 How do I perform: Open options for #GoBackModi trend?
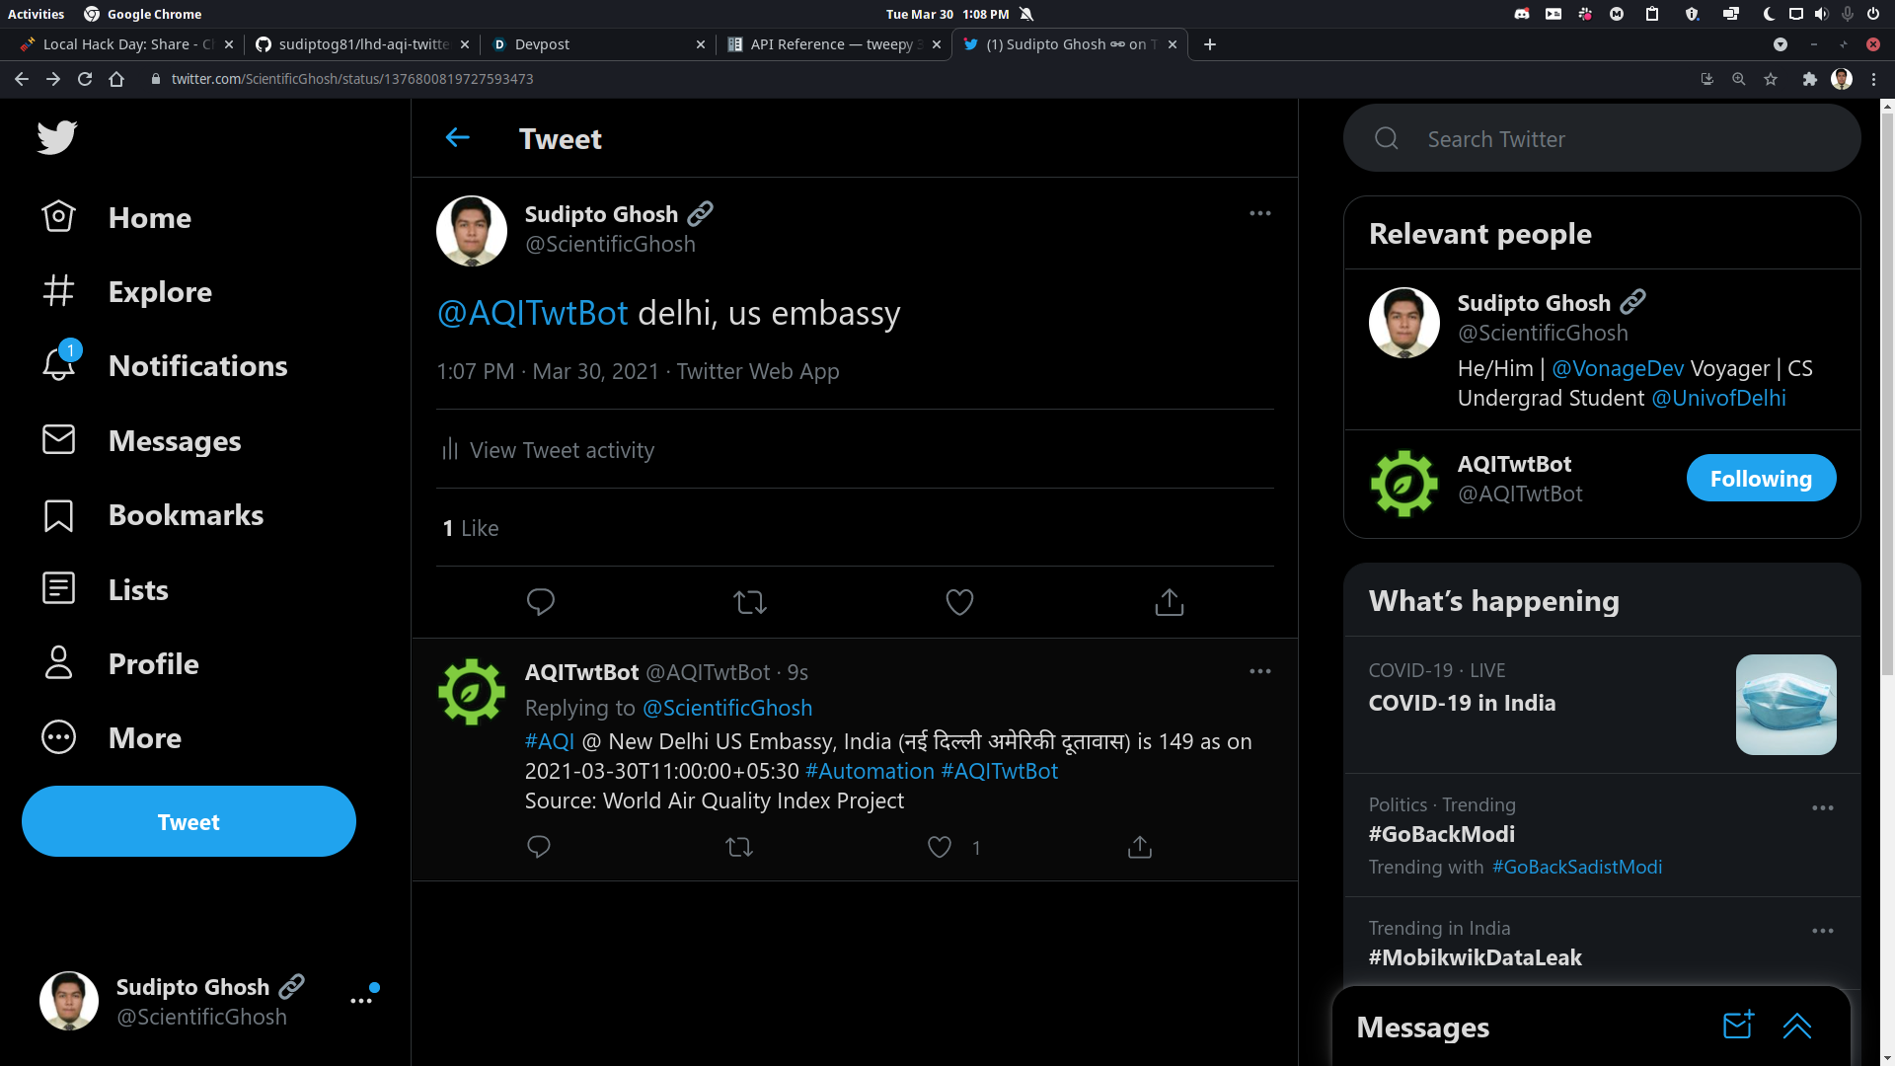click(1822, 807)
